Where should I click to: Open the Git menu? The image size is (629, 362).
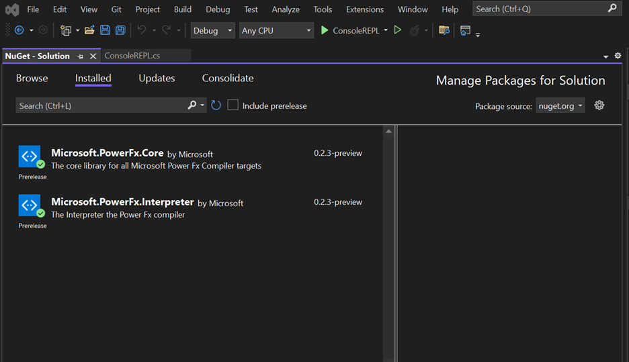click(116, 9)
